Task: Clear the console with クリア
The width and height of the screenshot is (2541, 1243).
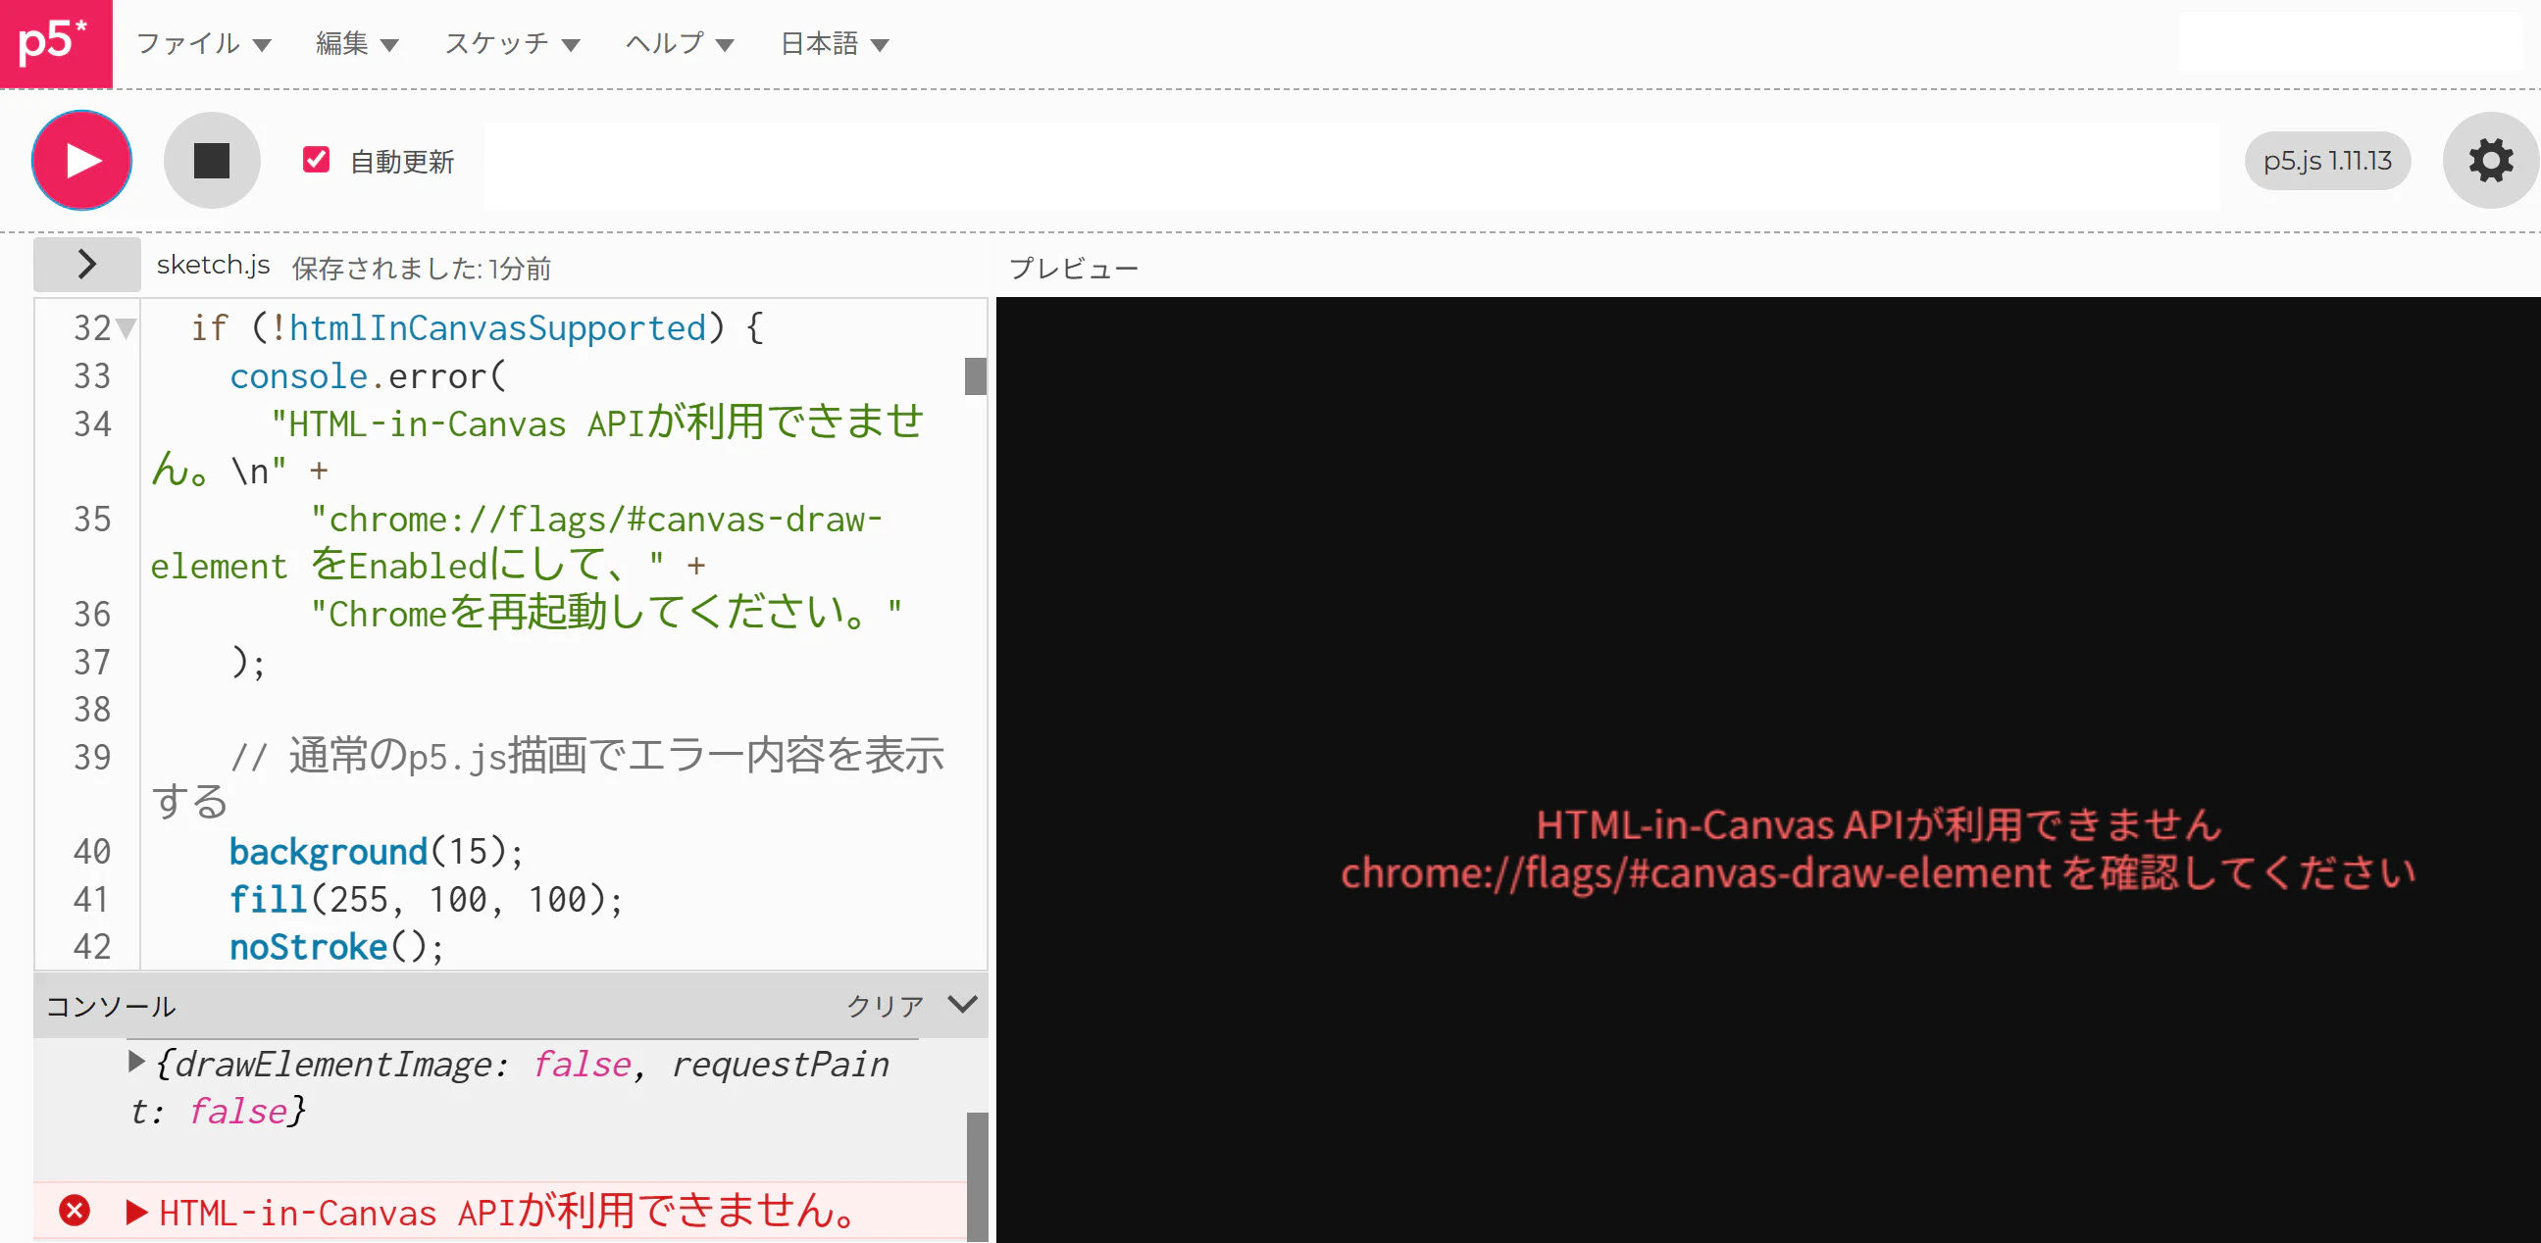Action: pyautogui.click(x=885, y=1006)
